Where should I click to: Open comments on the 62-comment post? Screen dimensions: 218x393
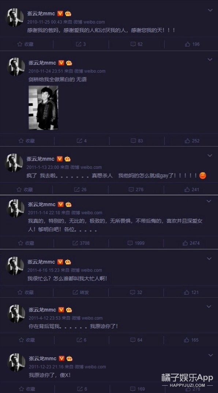click(136, 44)
